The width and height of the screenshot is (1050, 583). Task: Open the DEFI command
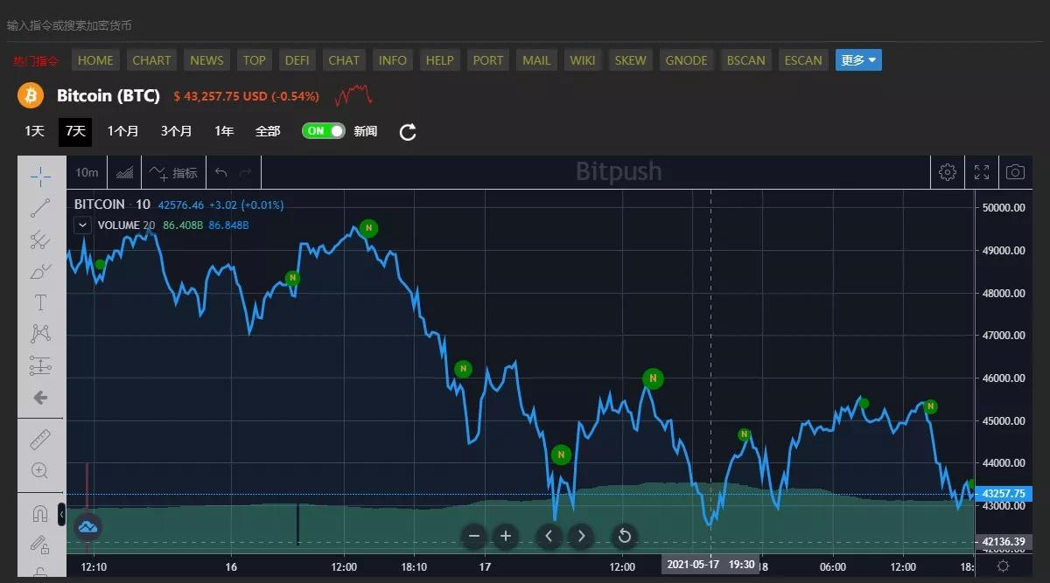[297, 60]
